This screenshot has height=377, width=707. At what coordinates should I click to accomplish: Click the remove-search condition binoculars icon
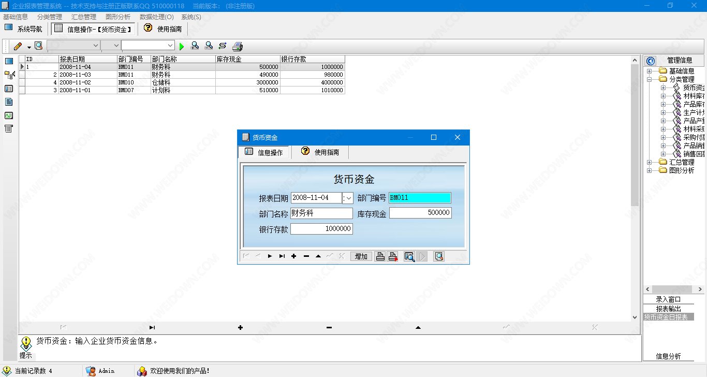point(209,46)
